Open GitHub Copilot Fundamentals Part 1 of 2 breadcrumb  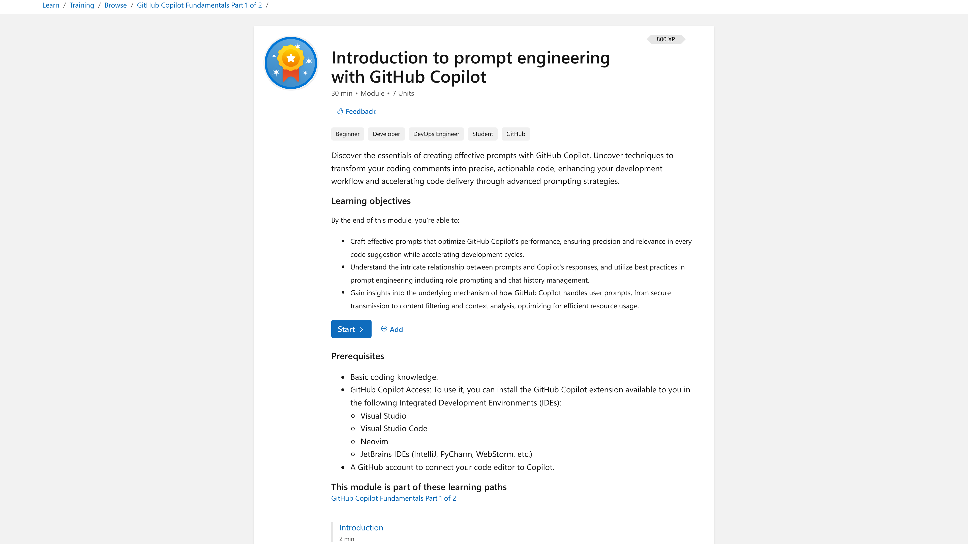[x=199, y=5]
